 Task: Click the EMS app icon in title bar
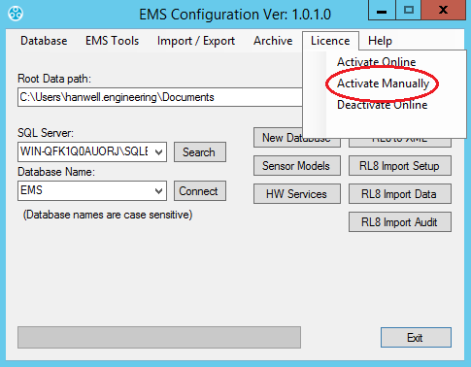click(x=16, y=14)
